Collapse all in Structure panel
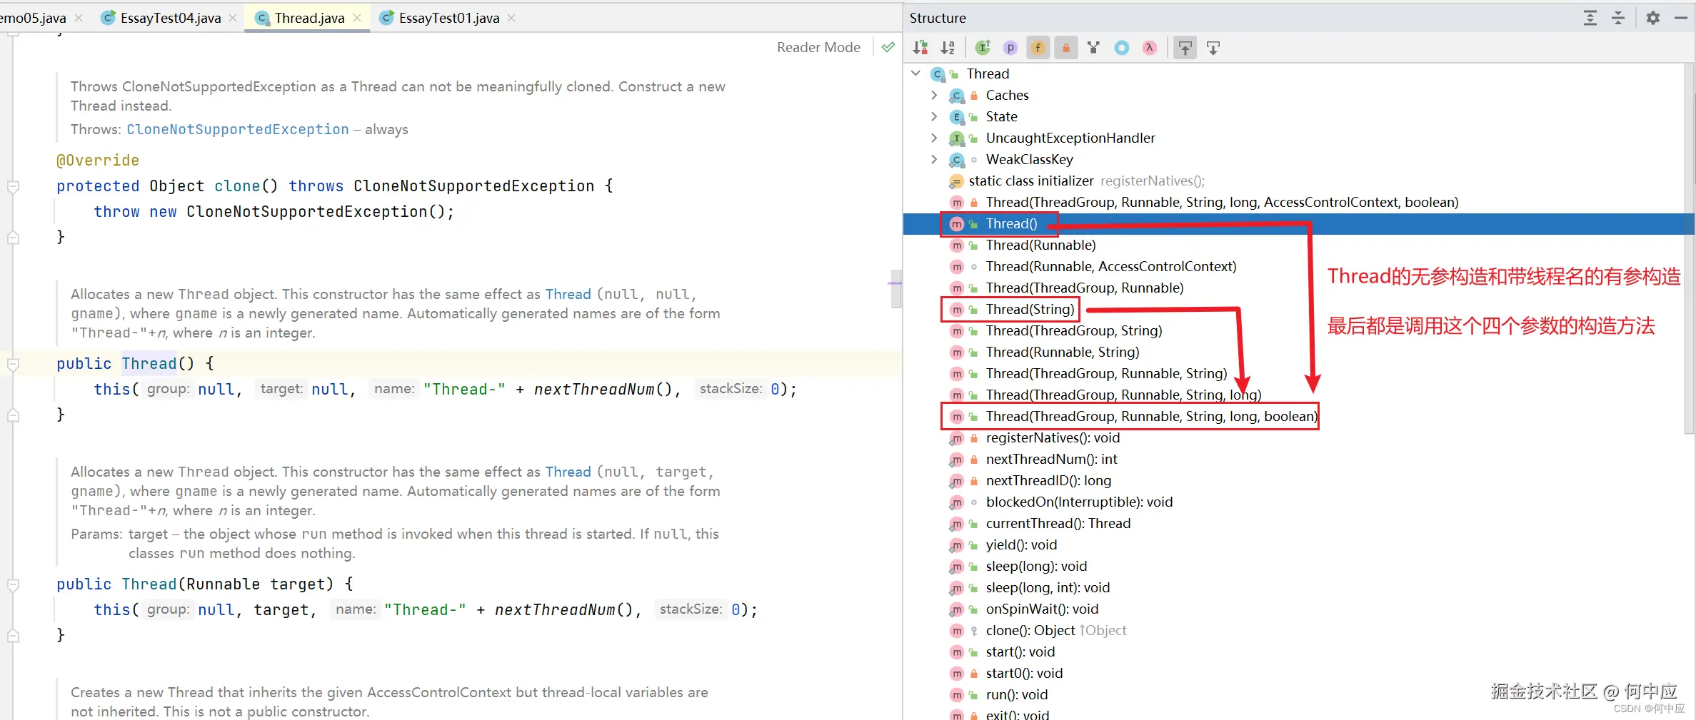Screen dimensions: 1696x720 tap(1618, 18)
